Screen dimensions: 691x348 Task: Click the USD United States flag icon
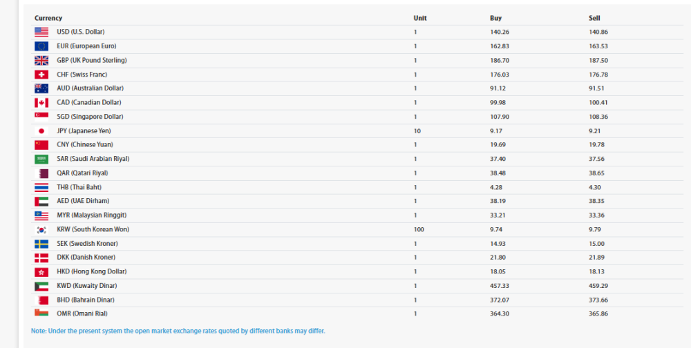41,32
